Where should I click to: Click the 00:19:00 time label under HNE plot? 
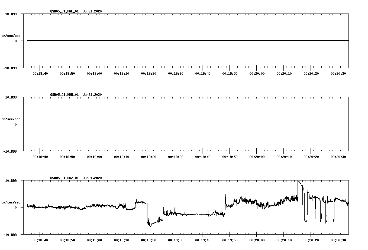click(94, 74)
